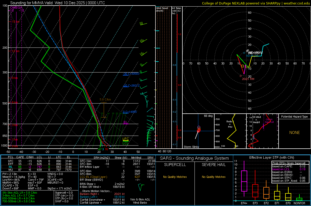Click the -30 C=30583' height label

click(x=131, y=74)
